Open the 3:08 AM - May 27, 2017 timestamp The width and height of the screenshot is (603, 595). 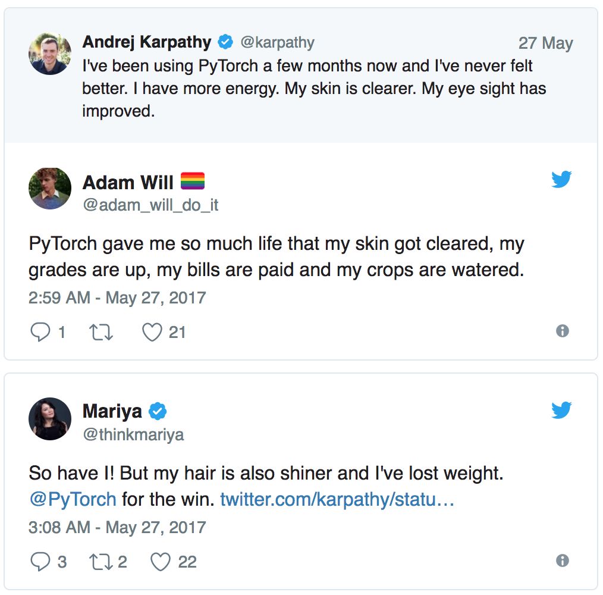[117, 527]
